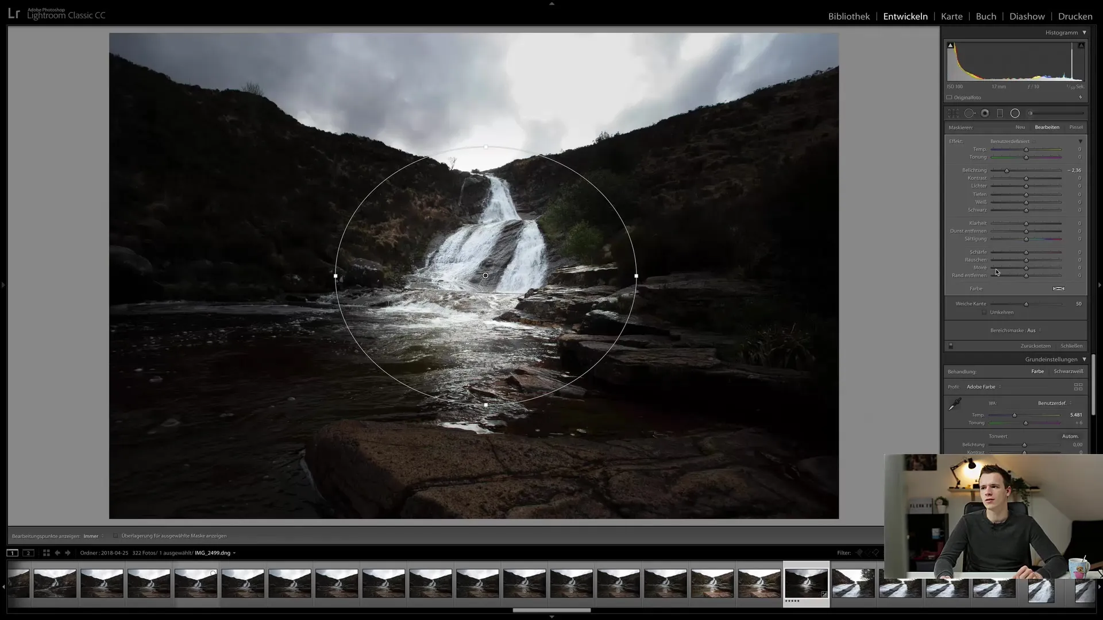
Task: Go forward with the filmstrip right arrow
Action: click(x=68, y=553)
